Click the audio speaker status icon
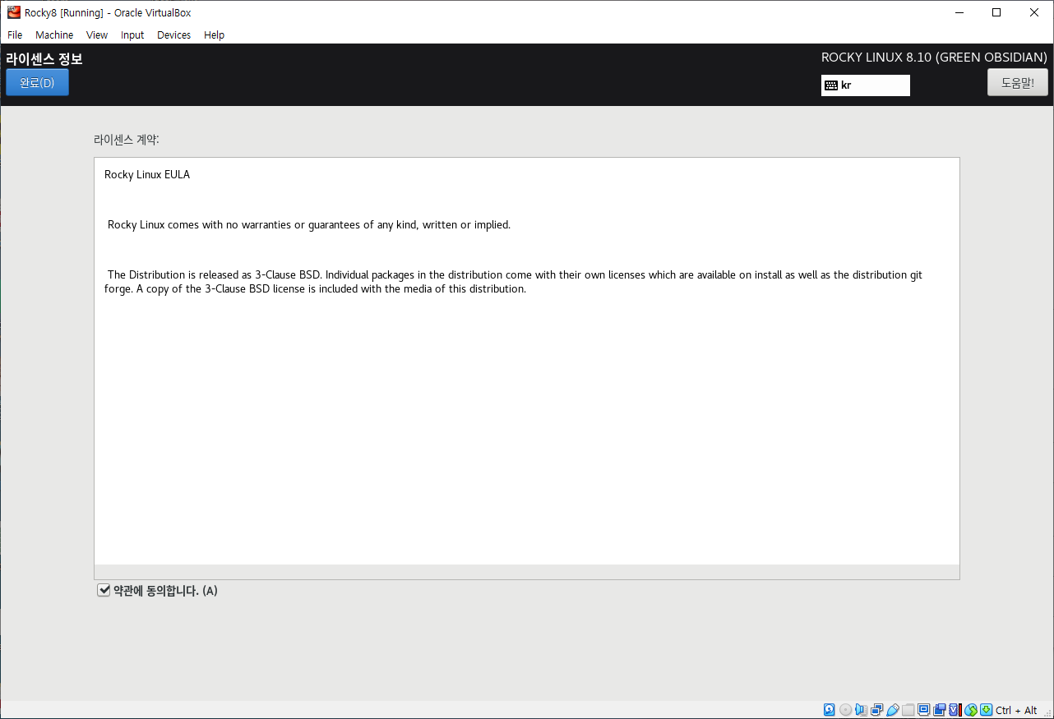Image resolution: width=1054 pixels, height=719 pixels. pos(861,710)
